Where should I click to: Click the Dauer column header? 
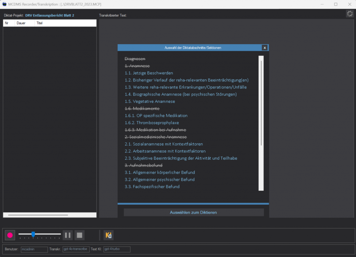pyautogui.click(x=21, y=23)
